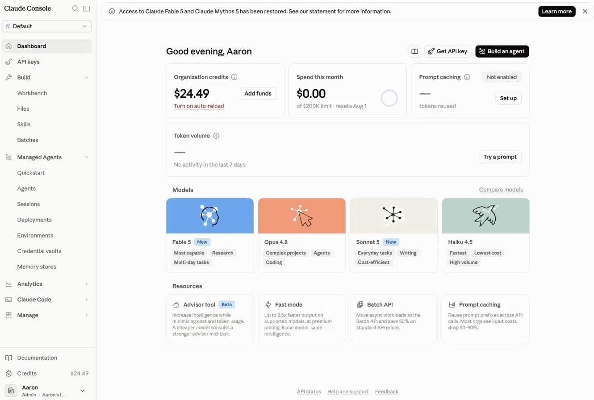
Task: Open Quickstart under Managed Agents
Action: pos(31,173)
